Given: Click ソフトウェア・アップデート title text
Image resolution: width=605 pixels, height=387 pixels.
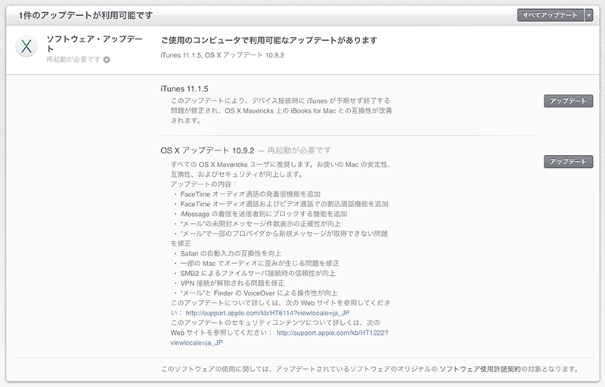Looking at the screenshot, I should (95, 44).
